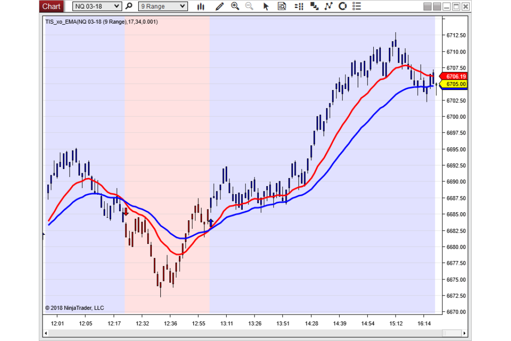
Task: Click the 6712.50 price axis label
Action: point(456,35)
